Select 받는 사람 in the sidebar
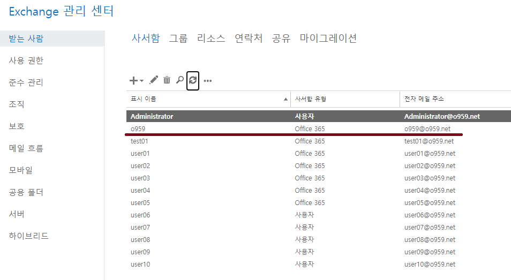 coord(52,39)
